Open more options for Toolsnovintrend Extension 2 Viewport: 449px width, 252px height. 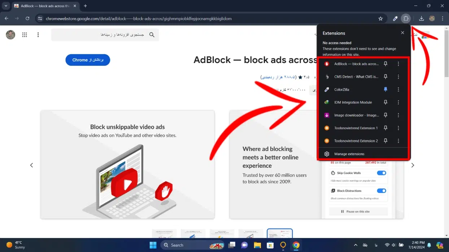pyautogui.click(x=398, y=141)
